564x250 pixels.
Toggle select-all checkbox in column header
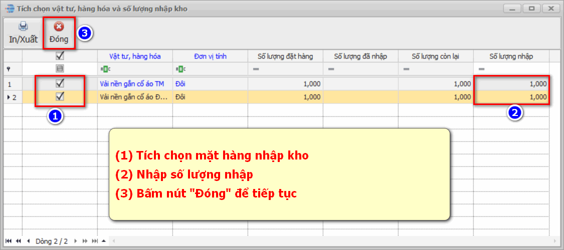pyautogui.click(x=60, y=56)
